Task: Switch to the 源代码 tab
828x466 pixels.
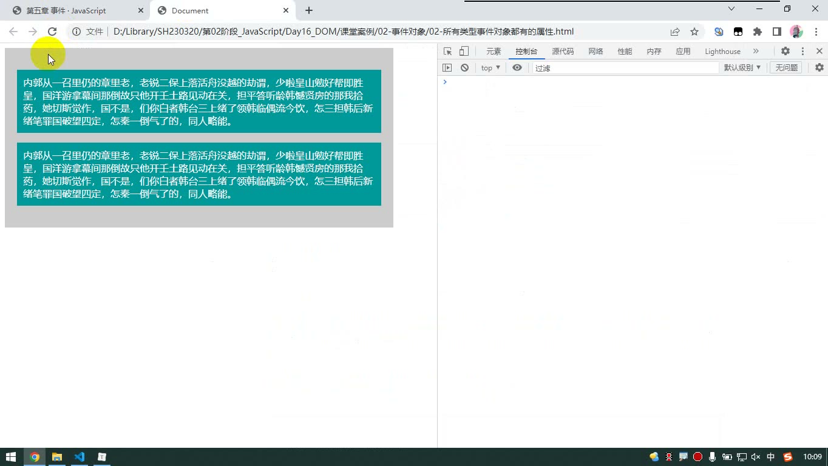Action: [x=563, y=52]
